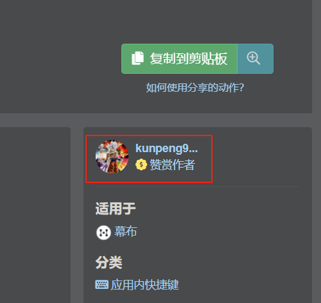Click the keyboard category icon

point(101,284)
